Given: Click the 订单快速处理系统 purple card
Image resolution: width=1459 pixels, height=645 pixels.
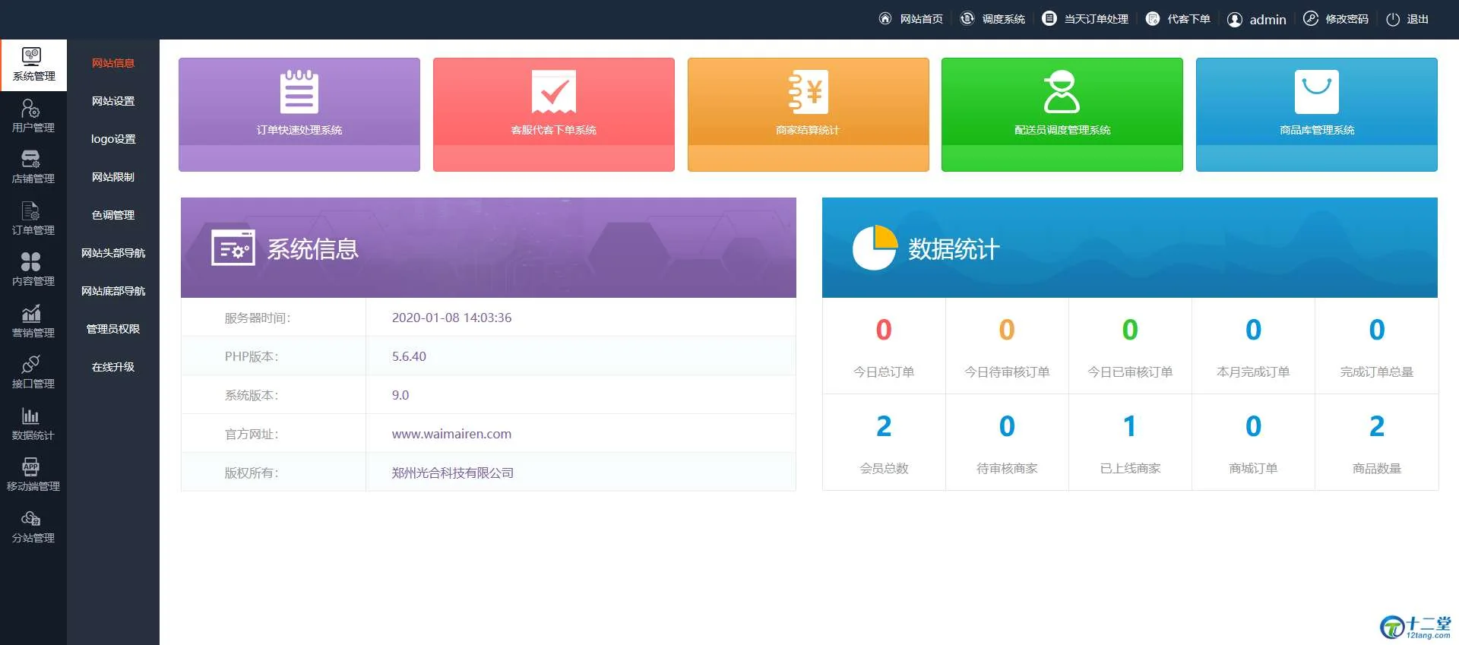Looking at the screenshot, I should click(299, 114).
